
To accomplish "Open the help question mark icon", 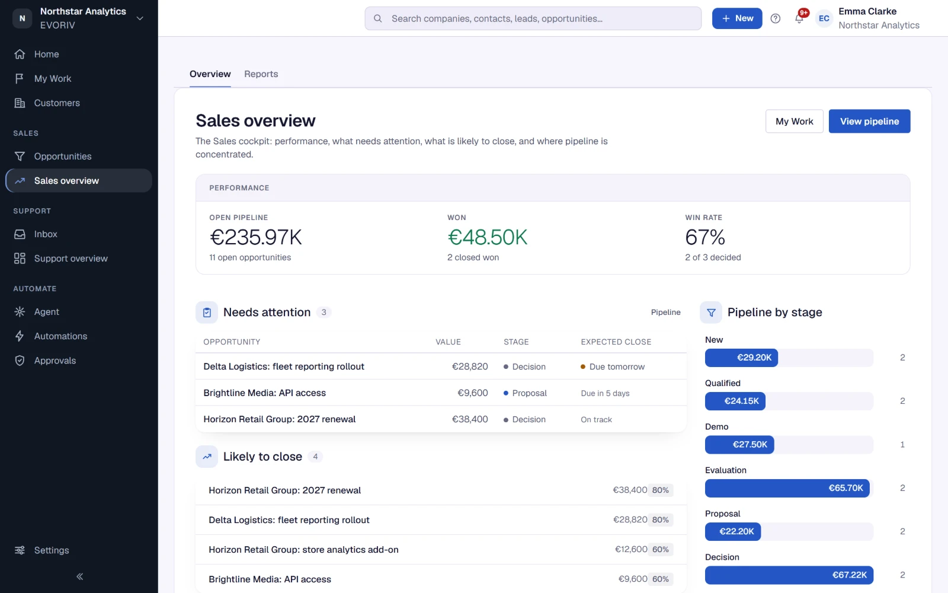I will coord(775,18).
